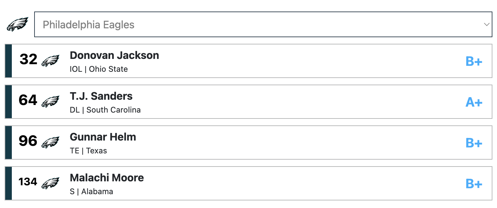Click the Eagles logo next to pick 96
The height and width of the screenshot is (208, 497).
[50, 143]
